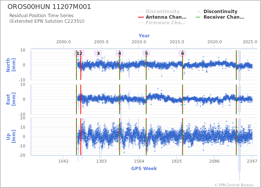The width and height of the screenshot is (261, 188).
Task: Click the EPN Central Bureau credit
Action: tap(234, 185)
